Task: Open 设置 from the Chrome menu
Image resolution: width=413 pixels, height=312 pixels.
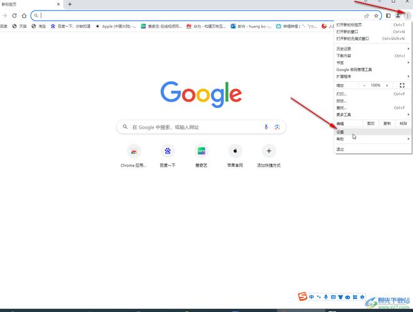Action: click(373, 132)
